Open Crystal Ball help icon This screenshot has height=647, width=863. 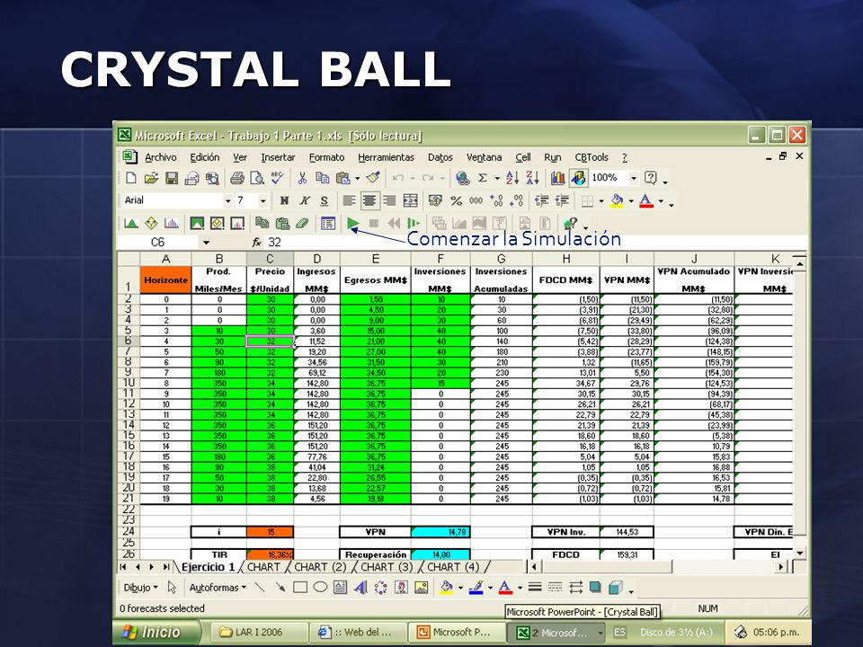coord(571,224)
